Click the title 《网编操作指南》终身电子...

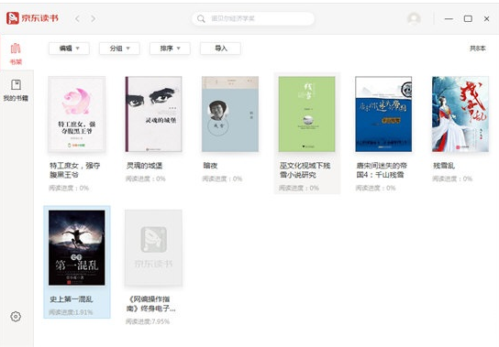coord(150,304)
